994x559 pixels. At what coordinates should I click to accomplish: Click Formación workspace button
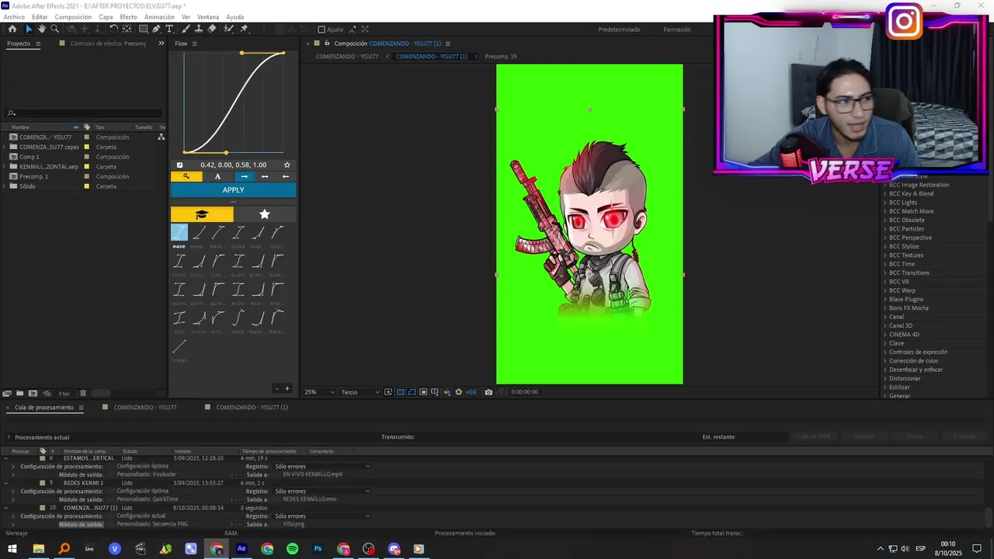point(677,30)
